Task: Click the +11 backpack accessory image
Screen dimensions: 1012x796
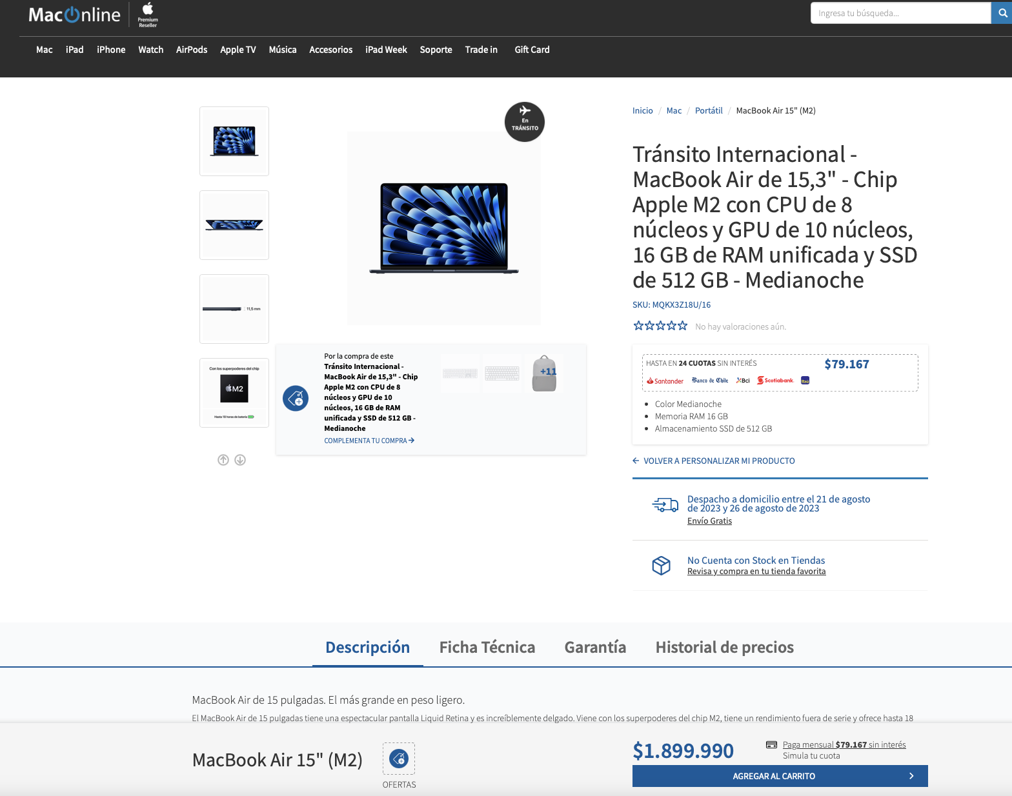Action: pyautogui.click(x=544, y=373)
